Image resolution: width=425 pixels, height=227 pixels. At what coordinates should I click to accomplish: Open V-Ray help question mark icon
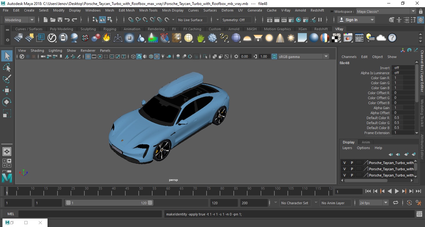tap(392, 38)
